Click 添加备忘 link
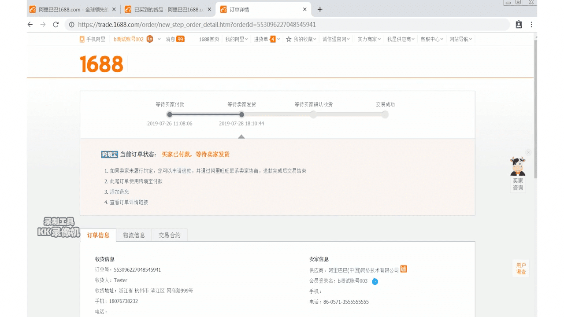Image resolution: width=564 pixels, height=317 pixels. coord(119,192)
